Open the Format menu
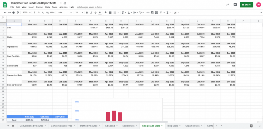263x129 pixels. [x=40, y=7]
